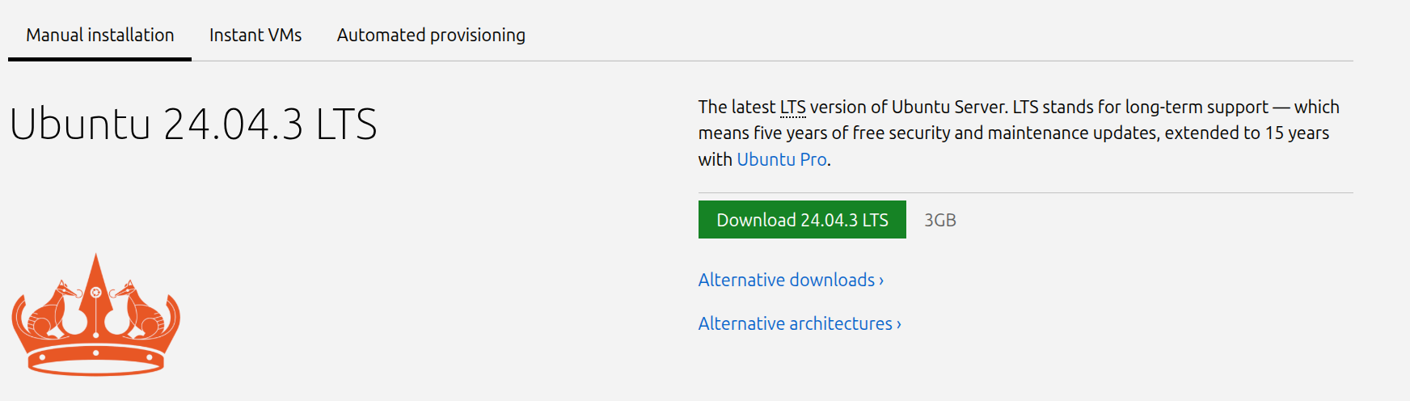
Task: Click the active tab underline under Manual installation
Action: [100, 59]
